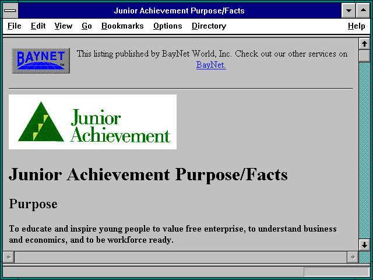Open the Options menu
Screen dimensions: 373x280
click(167, 26)
